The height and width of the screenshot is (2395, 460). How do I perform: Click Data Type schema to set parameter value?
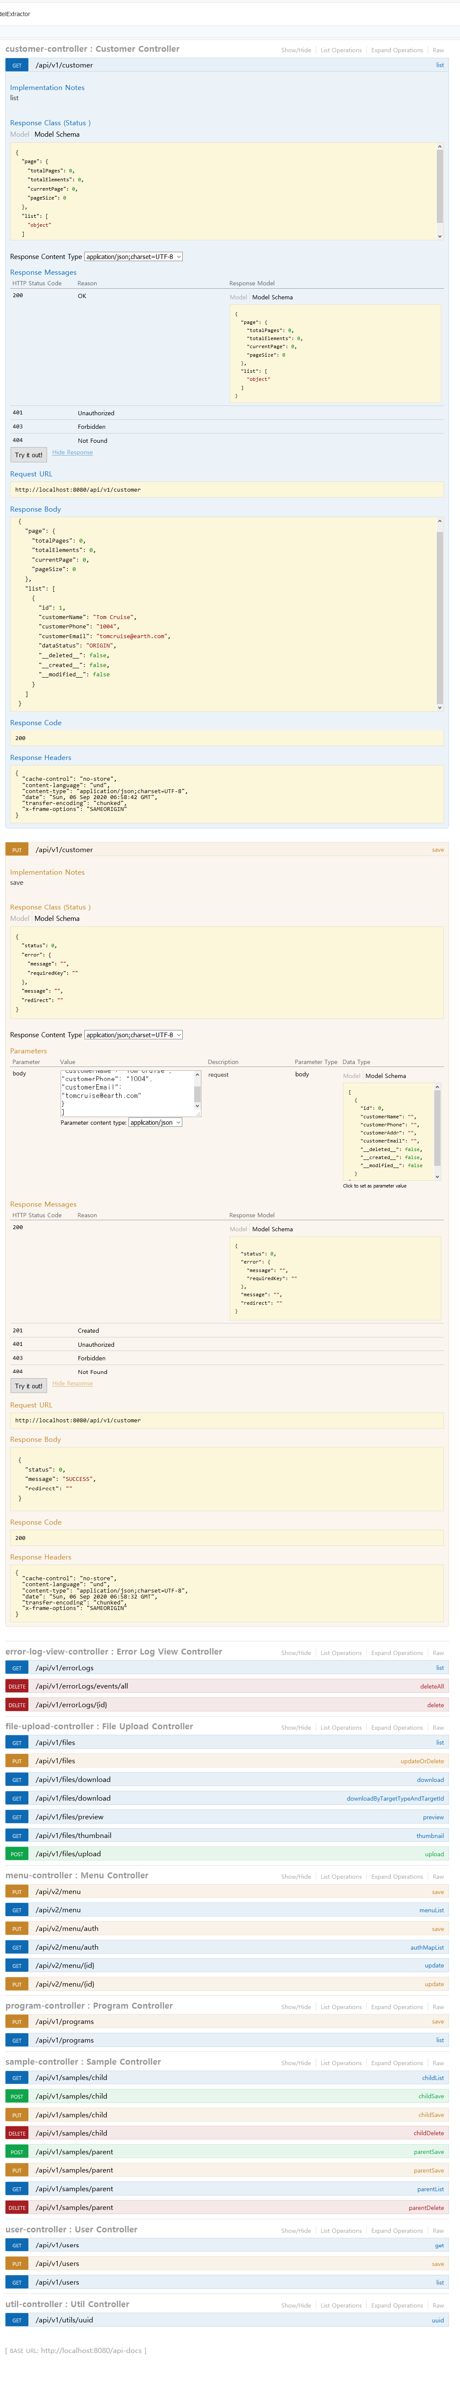coord(388,1131)
